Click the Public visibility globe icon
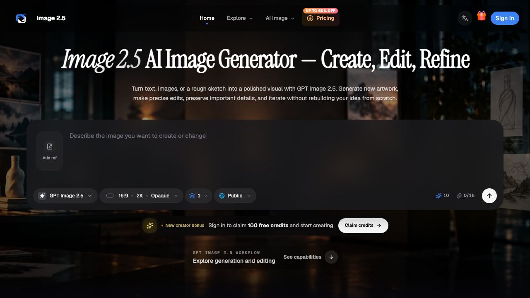This screenshot has height=298, width=530. tap(222, 196)
